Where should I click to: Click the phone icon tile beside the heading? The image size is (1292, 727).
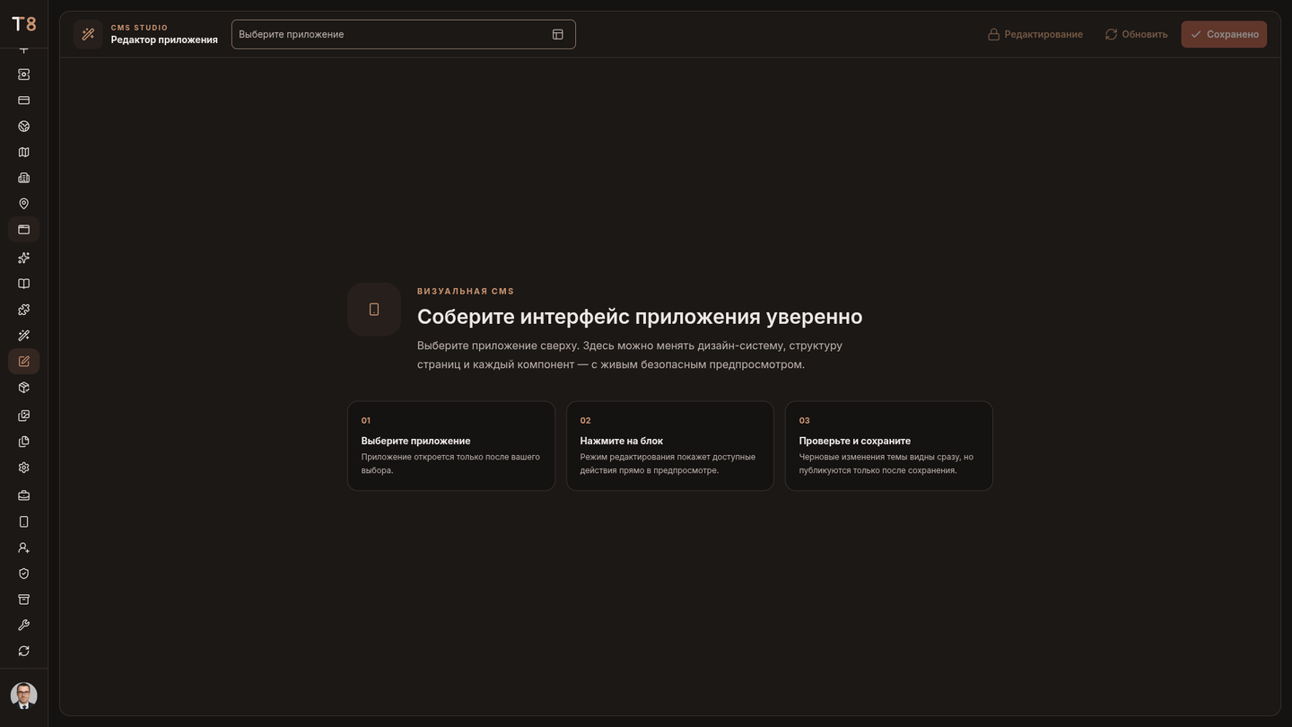click(x=374, y=310)
